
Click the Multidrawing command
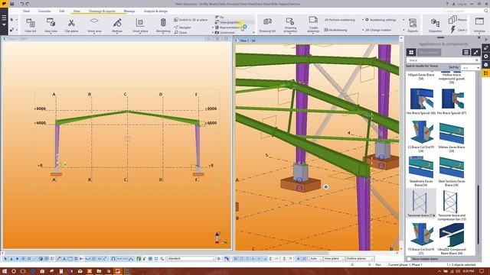[x=335, y=30]
